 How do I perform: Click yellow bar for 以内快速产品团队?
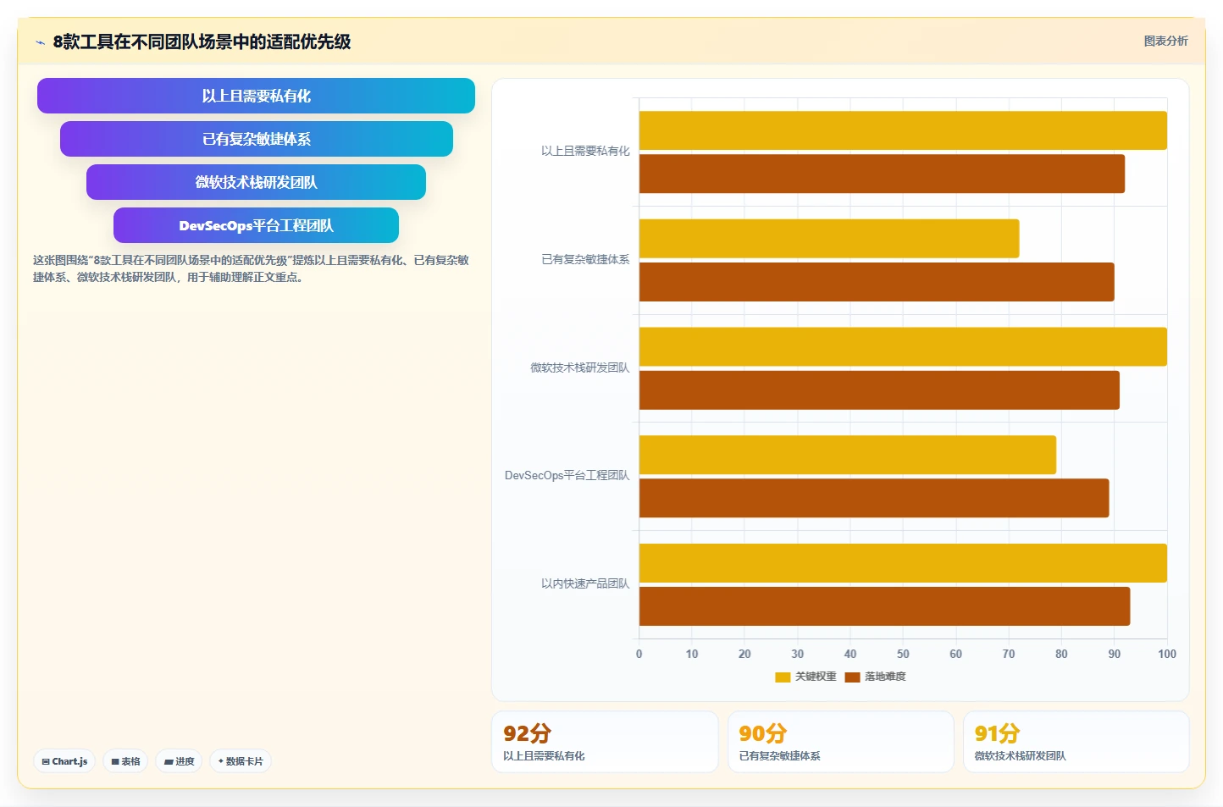(903, 563)
